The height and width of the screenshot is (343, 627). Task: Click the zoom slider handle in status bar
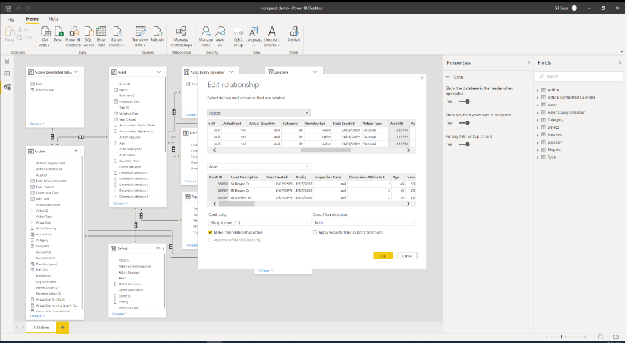[x=562, y=337]
